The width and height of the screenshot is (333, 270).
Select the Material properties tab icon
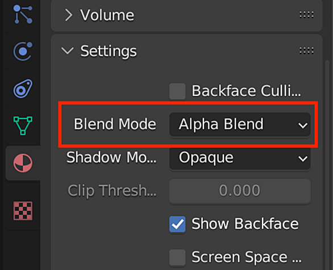[23, 163]
